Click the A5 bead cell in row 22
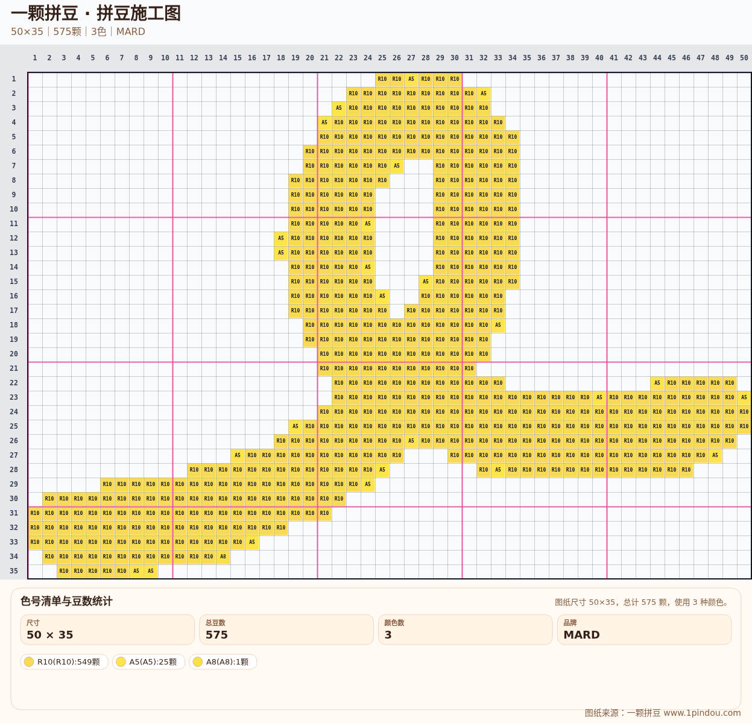The width and height of the screenshot is (752, 723). click(657, 383)
